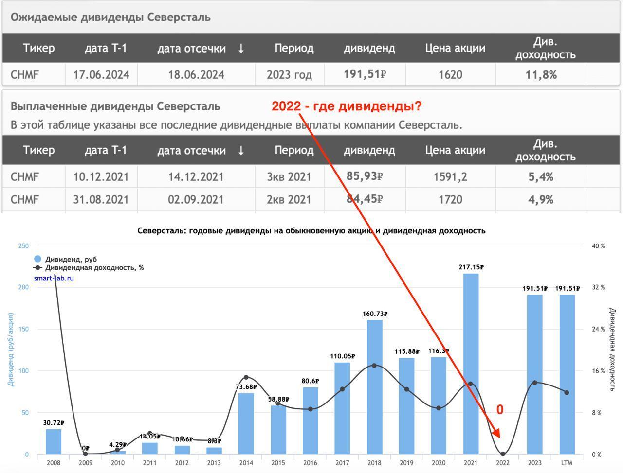The height and width of the screenshot is (473, 623).
Task: Toggle 'Дивидендная доходность, %' legend series
Action: 94,268
